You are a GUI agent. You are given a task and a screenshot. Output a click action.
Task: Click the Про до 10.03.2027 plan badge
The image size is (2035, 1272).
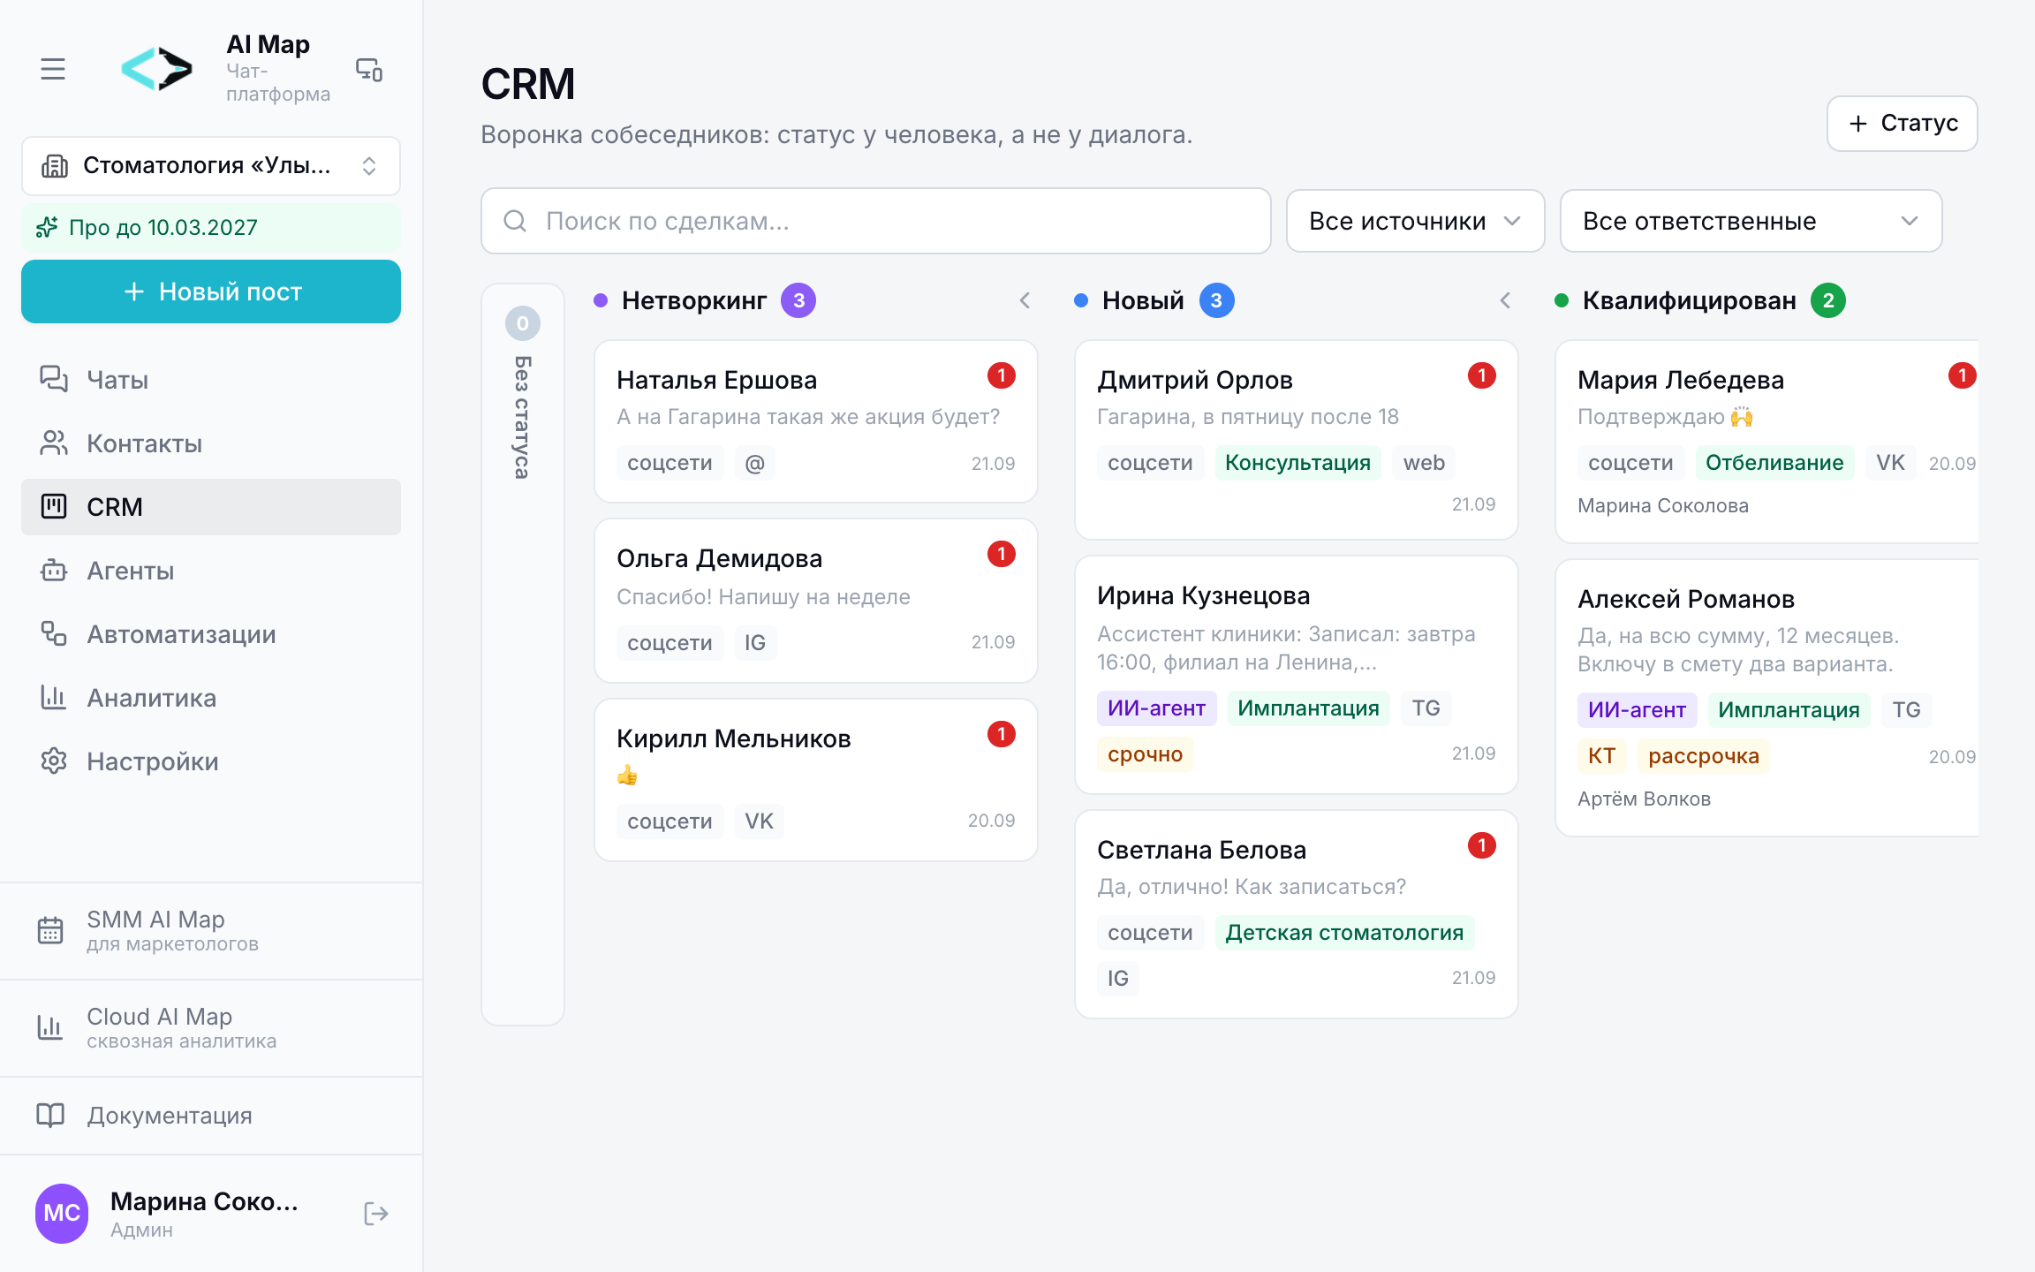coord(211,228)
